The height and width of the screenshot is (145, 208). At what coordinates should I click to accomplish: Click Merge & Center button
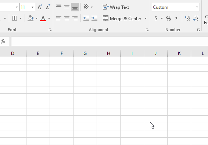122,19
